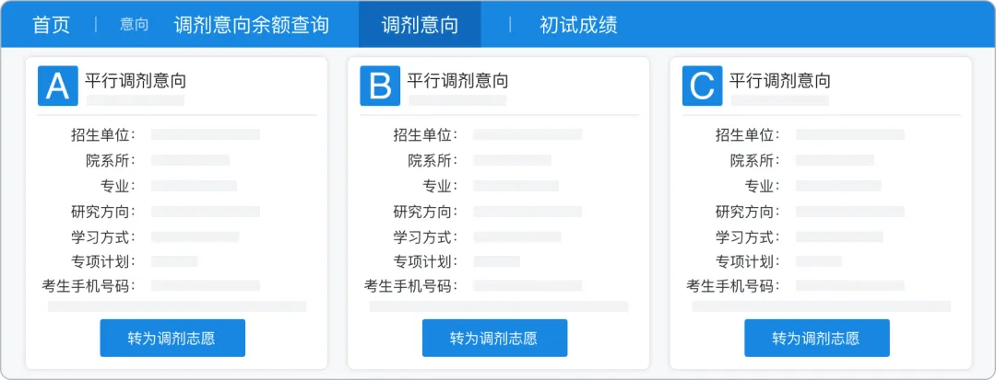Screen dimensions: 996x380
Task: Click the blue B letter badge
Action: [379, 86]
